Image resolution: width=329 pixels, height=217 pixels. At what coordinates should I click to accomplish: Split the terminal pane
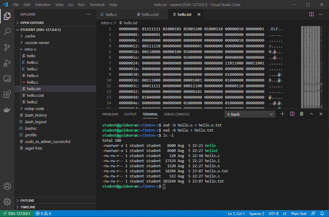click(x=292, y=114)
